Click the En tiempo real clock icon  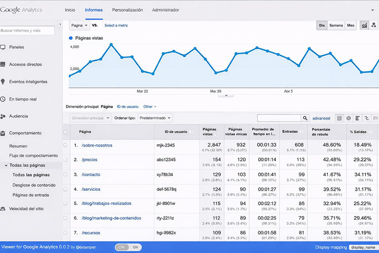(x=3, y=99)
